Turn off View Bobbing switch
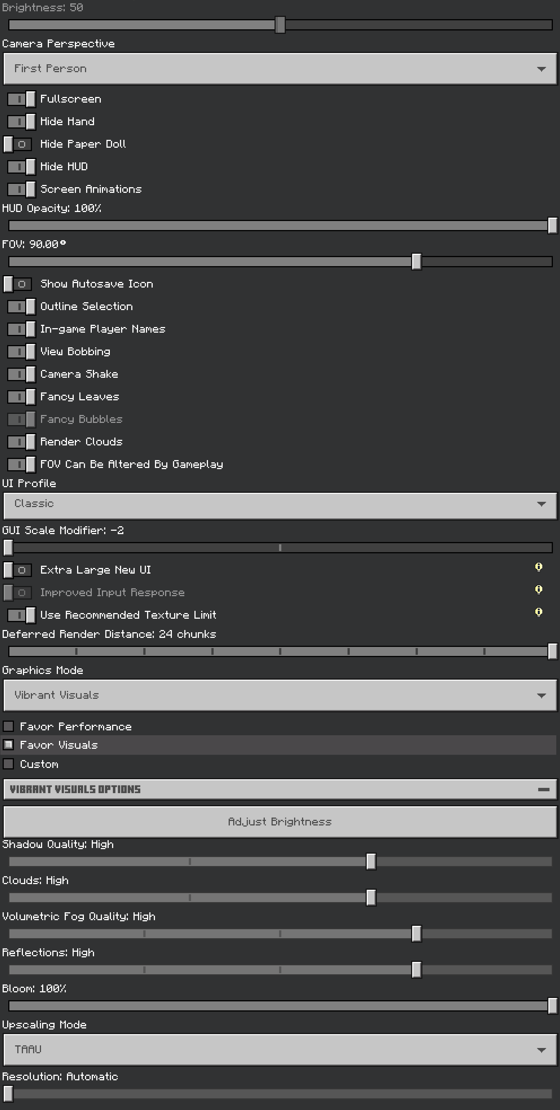560x1110 pixels. [x=21, y=351]
